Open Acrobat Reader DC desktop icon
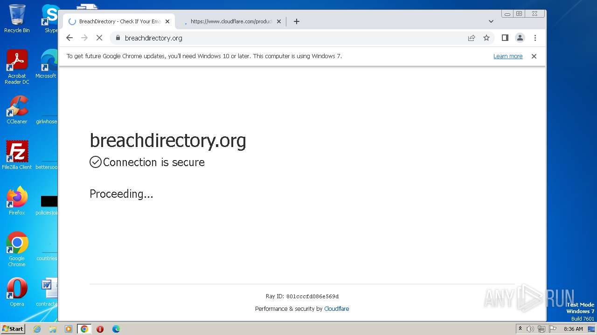597x335 pixels. pyautogui.click(x=17, y=67)
